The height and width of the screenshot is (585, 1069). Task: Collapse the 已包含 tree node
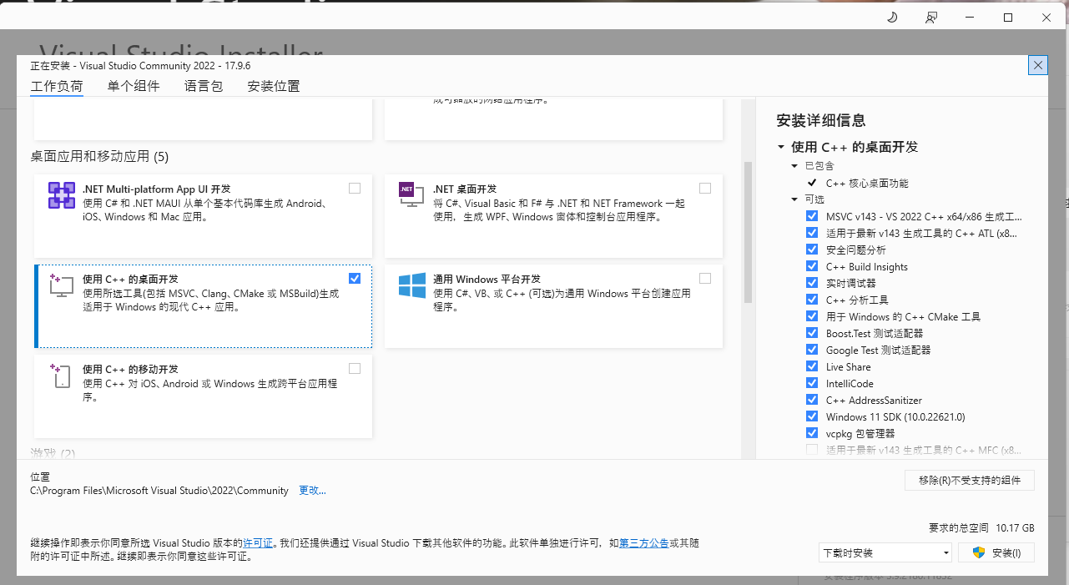pyautogui.click(x=794, y=166)
